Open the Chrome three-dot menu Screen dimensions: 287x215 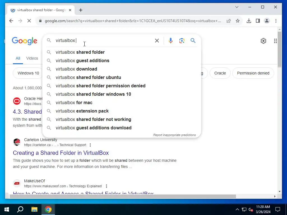click(276, 21)
